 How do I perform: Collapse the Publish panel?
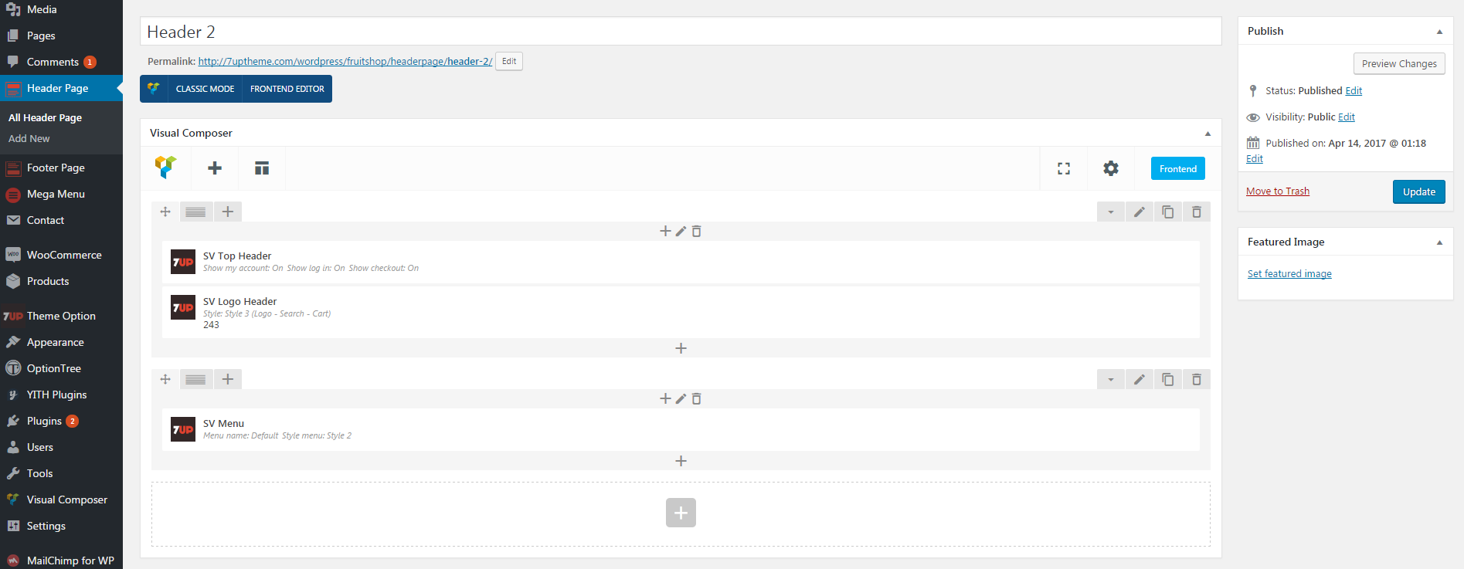1439,32
